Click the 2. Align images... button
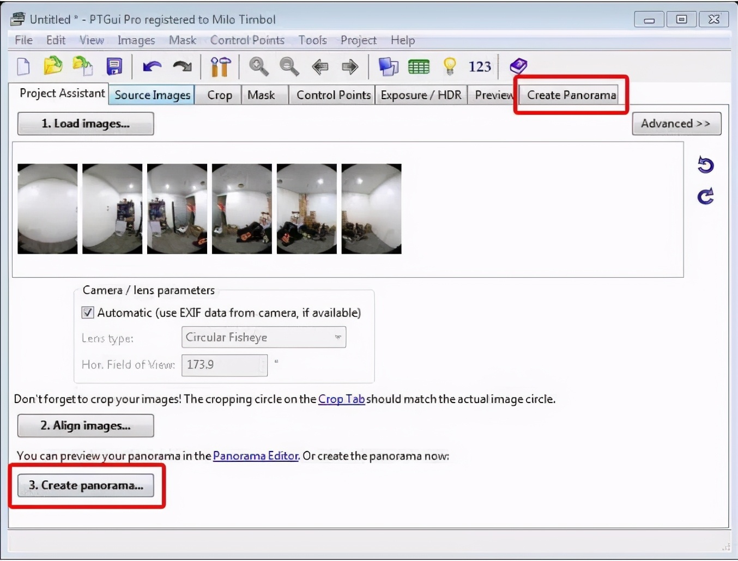This screenshot has width=738, height=561. [86, 425]
